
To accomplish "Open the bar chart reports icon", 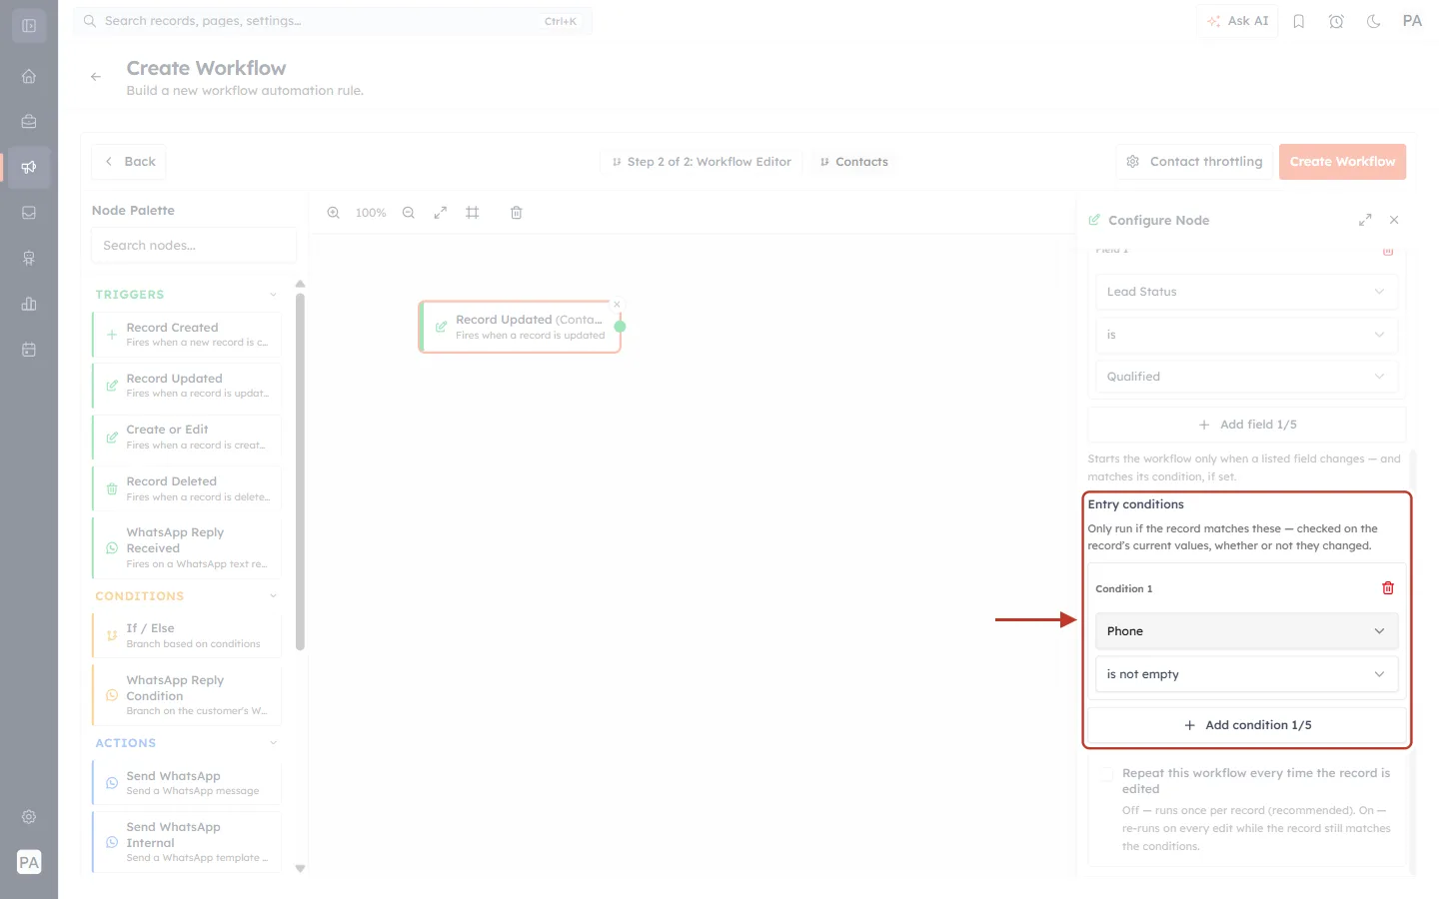I will 29,304.
